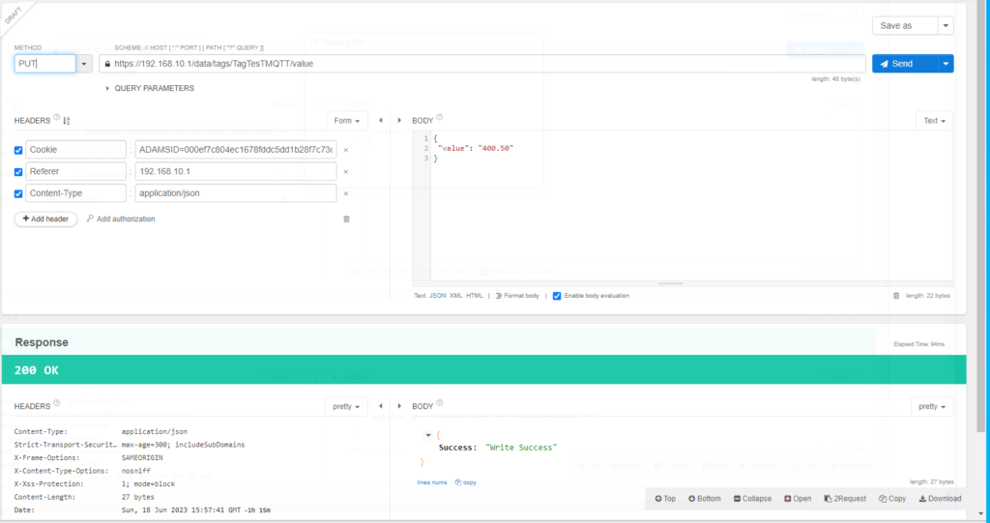Click Format body link
The width and height of the screenshot is (990, 523).
pos(517,296)
